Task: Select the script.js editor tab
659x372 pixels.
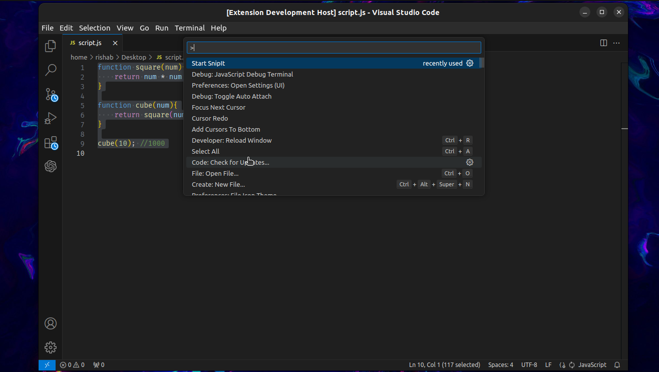Action: tap(89, 43)
